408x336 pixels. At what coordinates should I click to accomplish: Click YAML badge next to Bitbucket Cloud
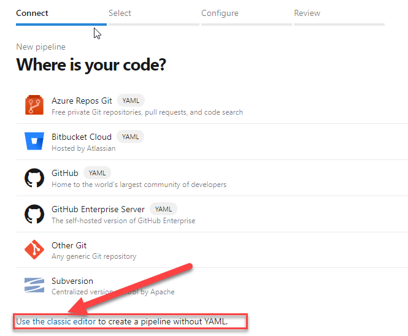tap(130, 137)
